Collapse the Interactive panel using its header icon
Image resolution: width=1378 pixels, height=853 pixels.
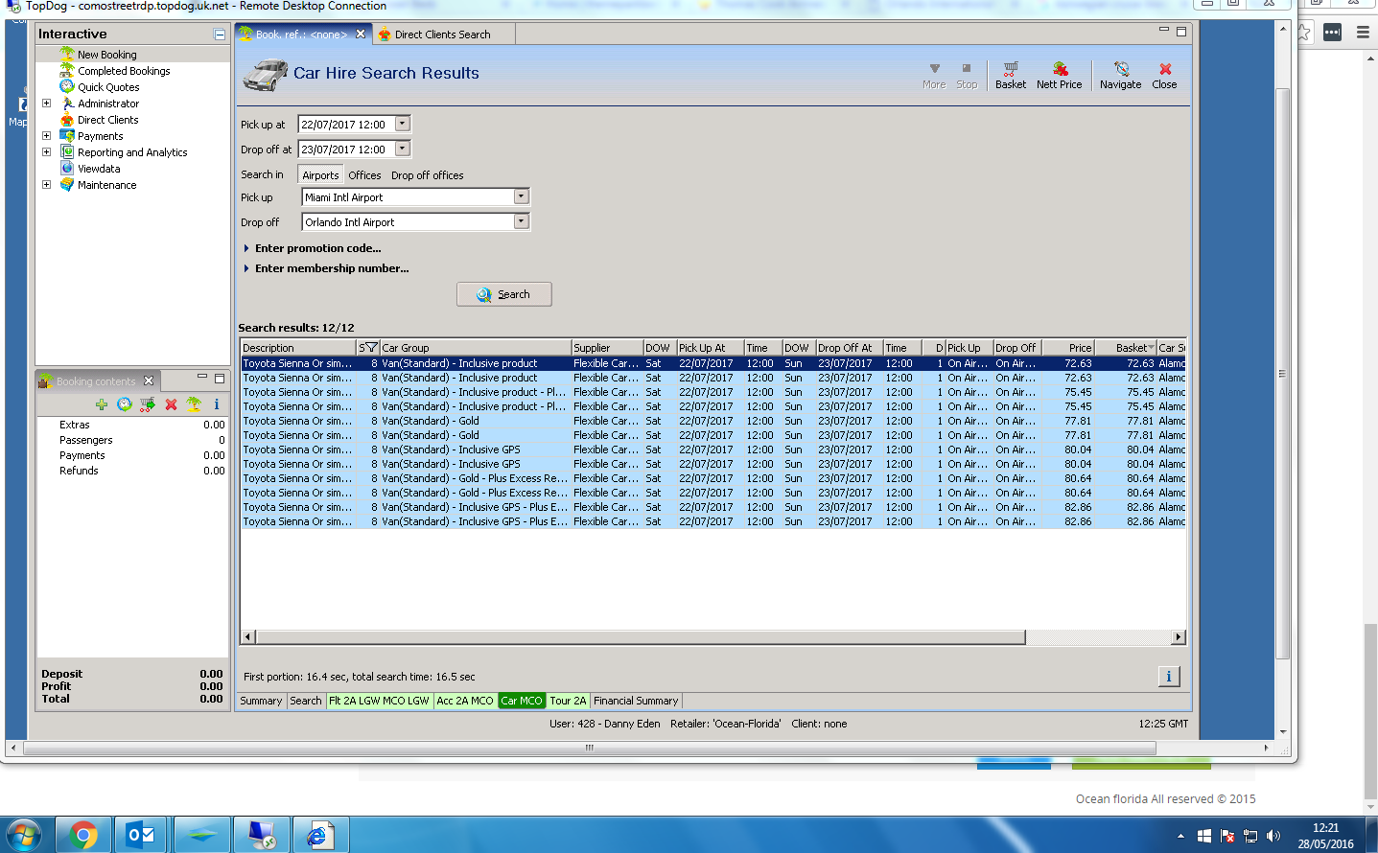(220, 35)
